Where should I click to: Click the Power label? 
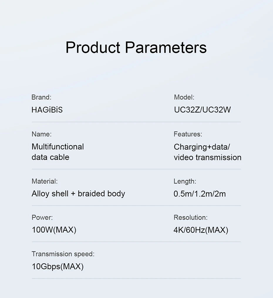pyautogui.click(x=42, y=217)
